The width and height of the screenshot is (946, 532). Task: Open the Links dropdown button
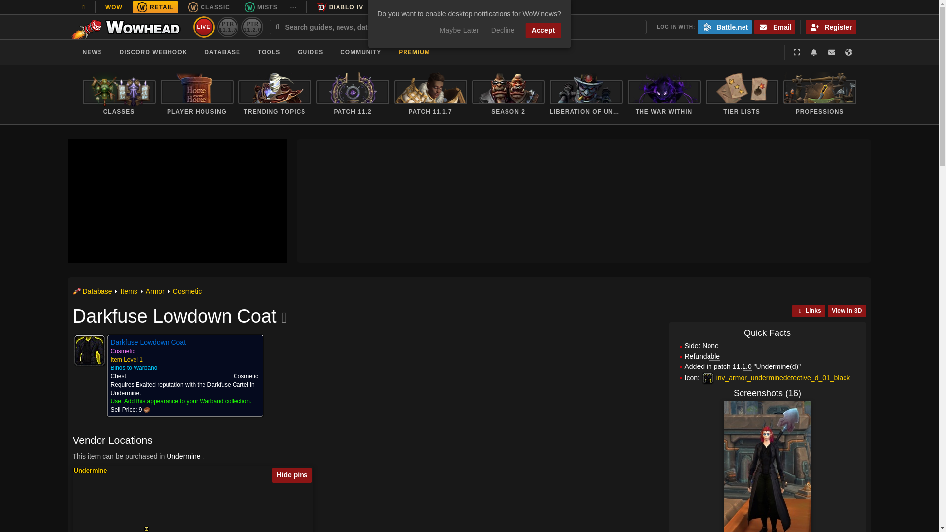click(x=809, y=311)
